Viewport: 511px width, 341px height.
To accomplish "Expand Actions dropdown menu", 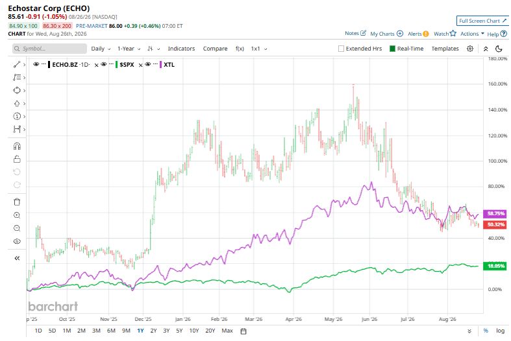I will 472,34.
